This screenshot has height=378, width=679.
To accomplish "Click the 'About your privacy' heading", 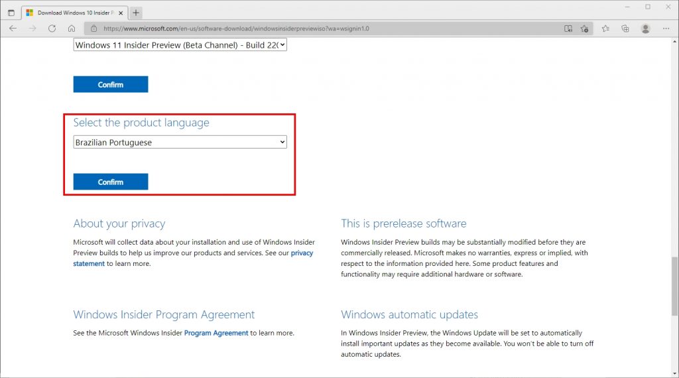I will (119, 223).
